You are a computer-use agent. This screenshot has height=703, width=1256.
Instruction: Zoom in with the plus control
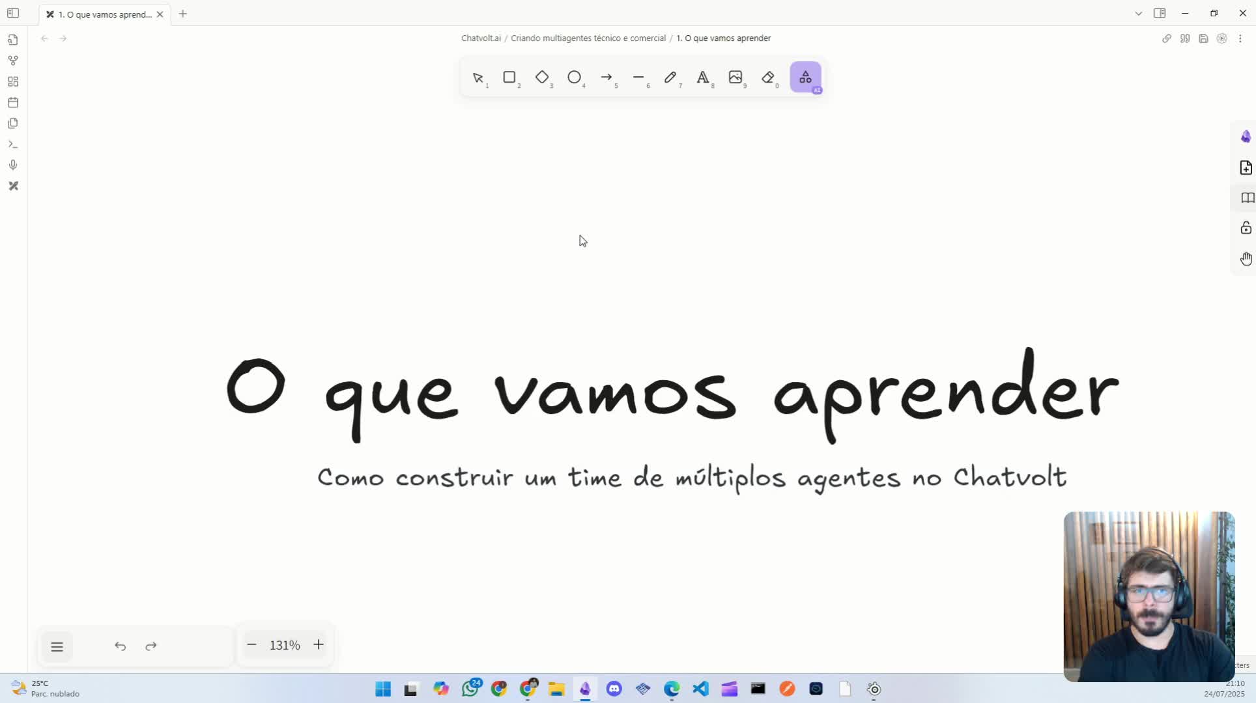(319, 644)
